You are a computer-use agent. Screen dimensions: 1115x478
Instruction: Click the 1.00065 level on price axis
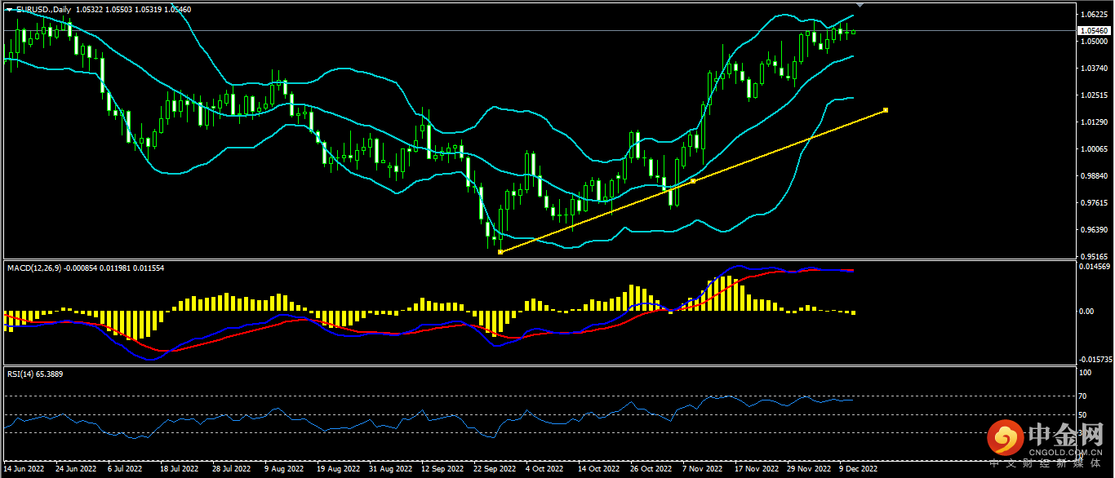coord(1092,148)
